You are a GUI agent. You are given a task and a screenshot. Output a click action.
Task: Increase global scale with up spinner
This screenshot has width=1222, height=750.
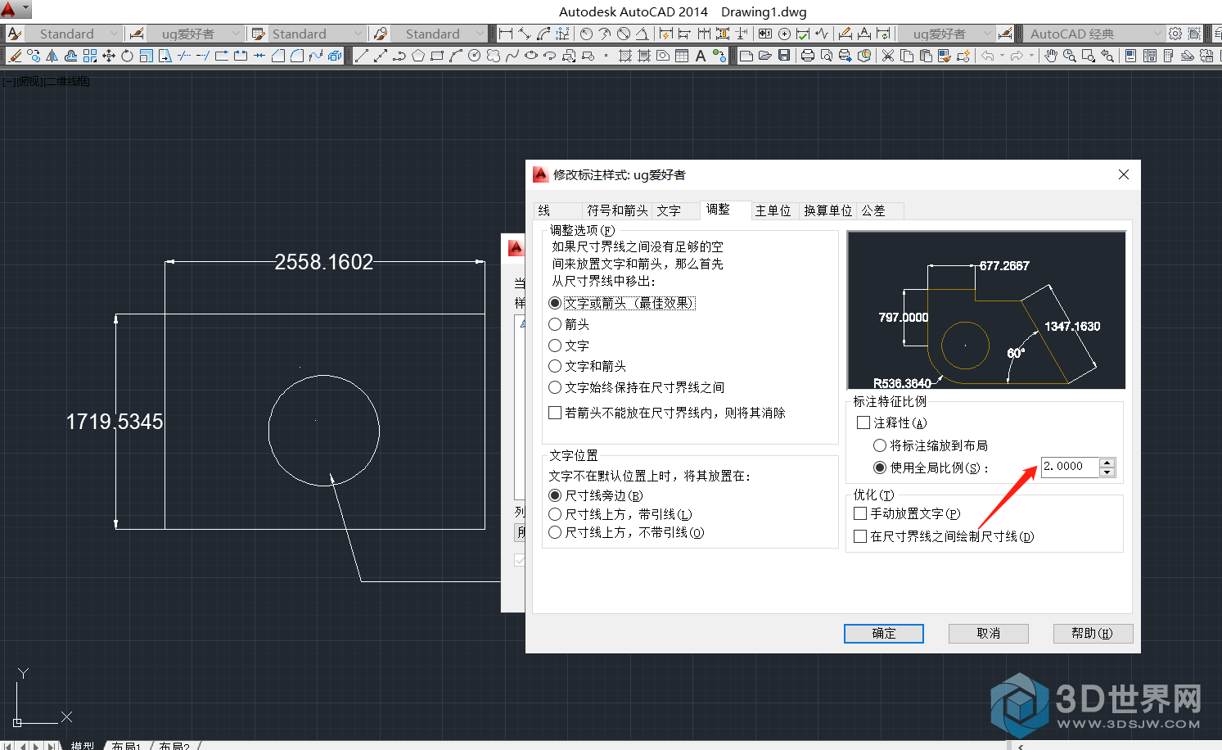point(1107,463)
